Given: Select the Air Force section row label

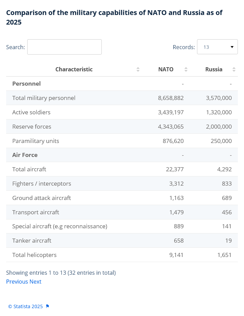Looking at the screenshot, I should (25, 155).
